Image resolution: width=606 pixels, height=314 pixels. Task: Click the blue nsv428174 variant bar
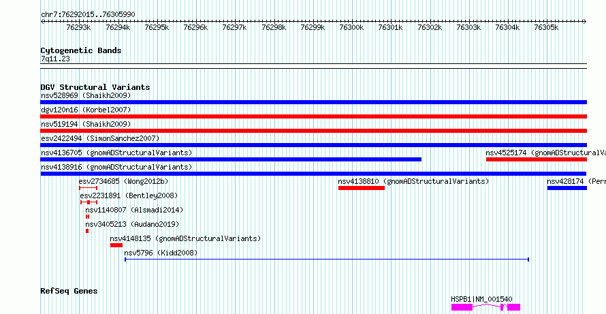(x=567, y=188)
